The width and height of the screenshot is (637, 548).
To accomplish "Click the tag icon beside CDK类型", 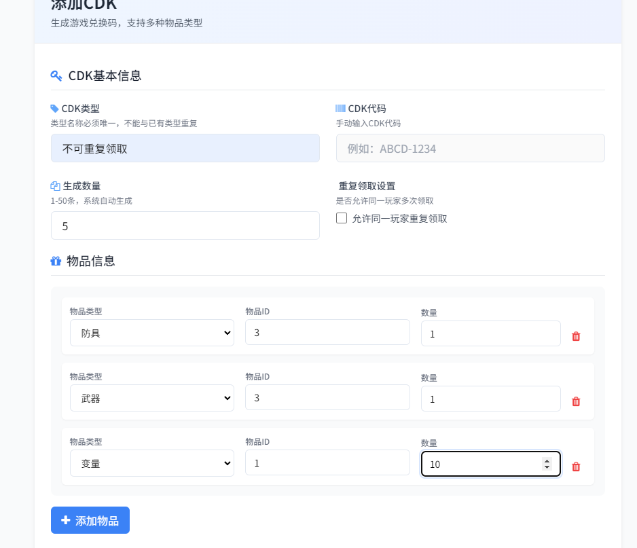I will 54,109.
